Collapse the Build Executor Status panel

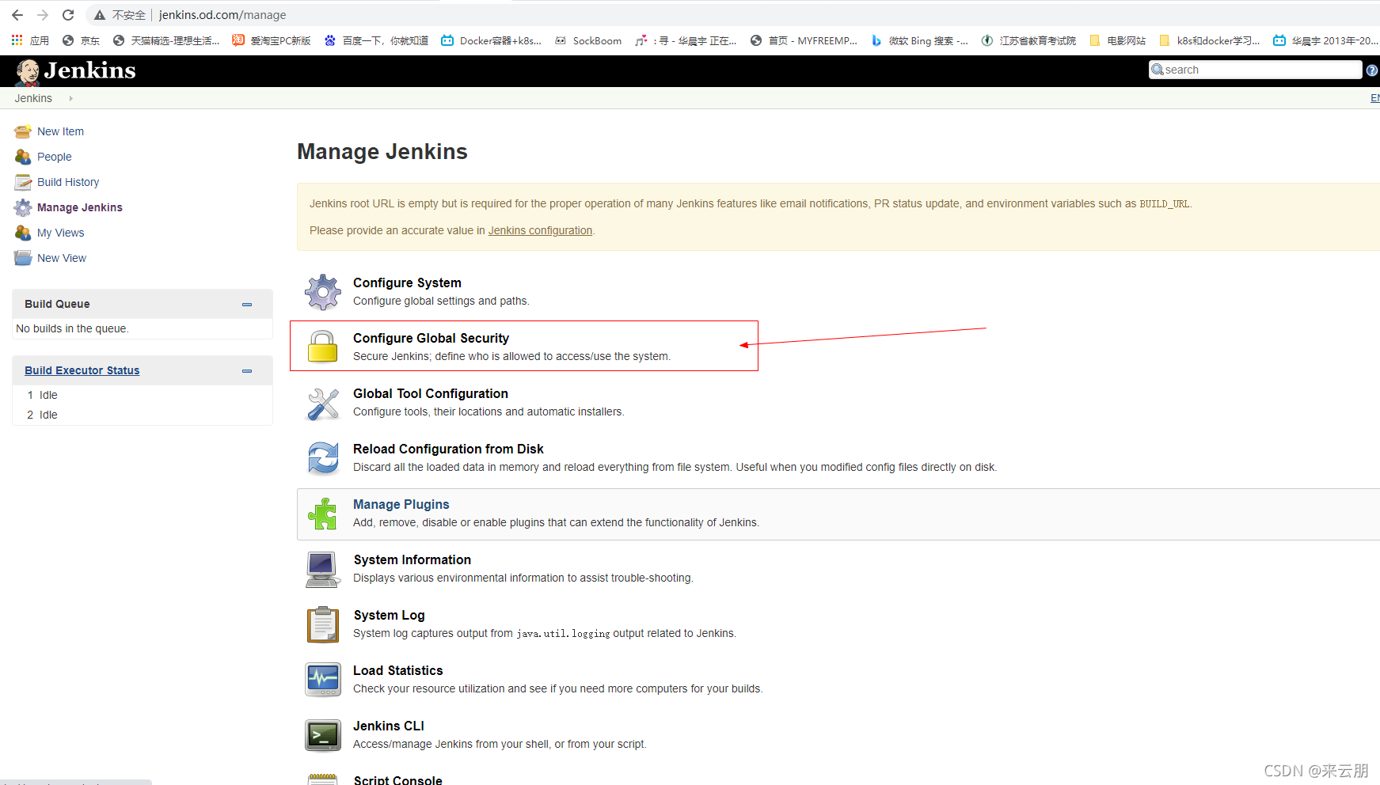tap(247, 370)
